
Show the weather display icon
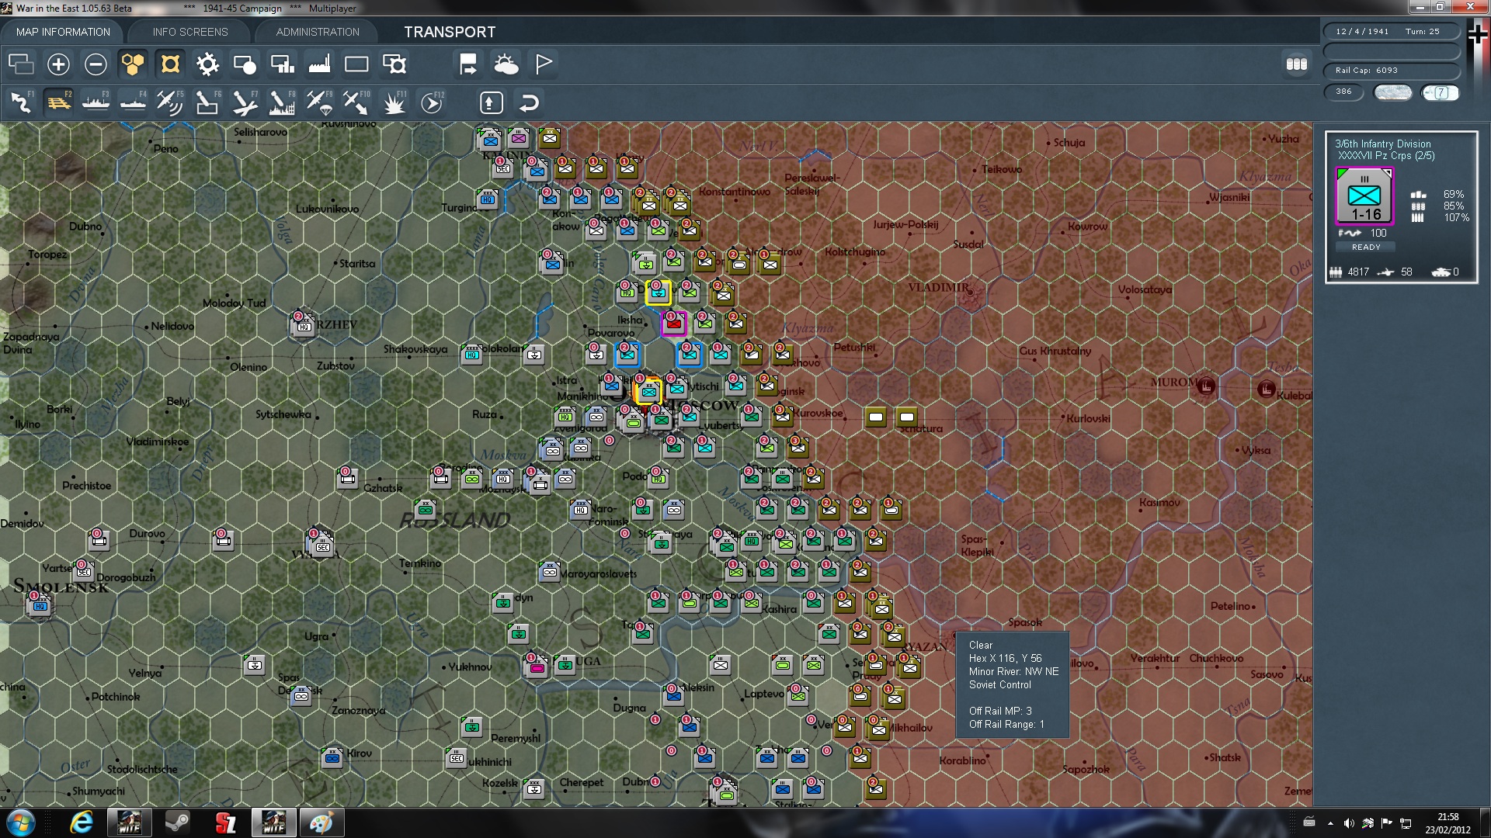(506, 64)
